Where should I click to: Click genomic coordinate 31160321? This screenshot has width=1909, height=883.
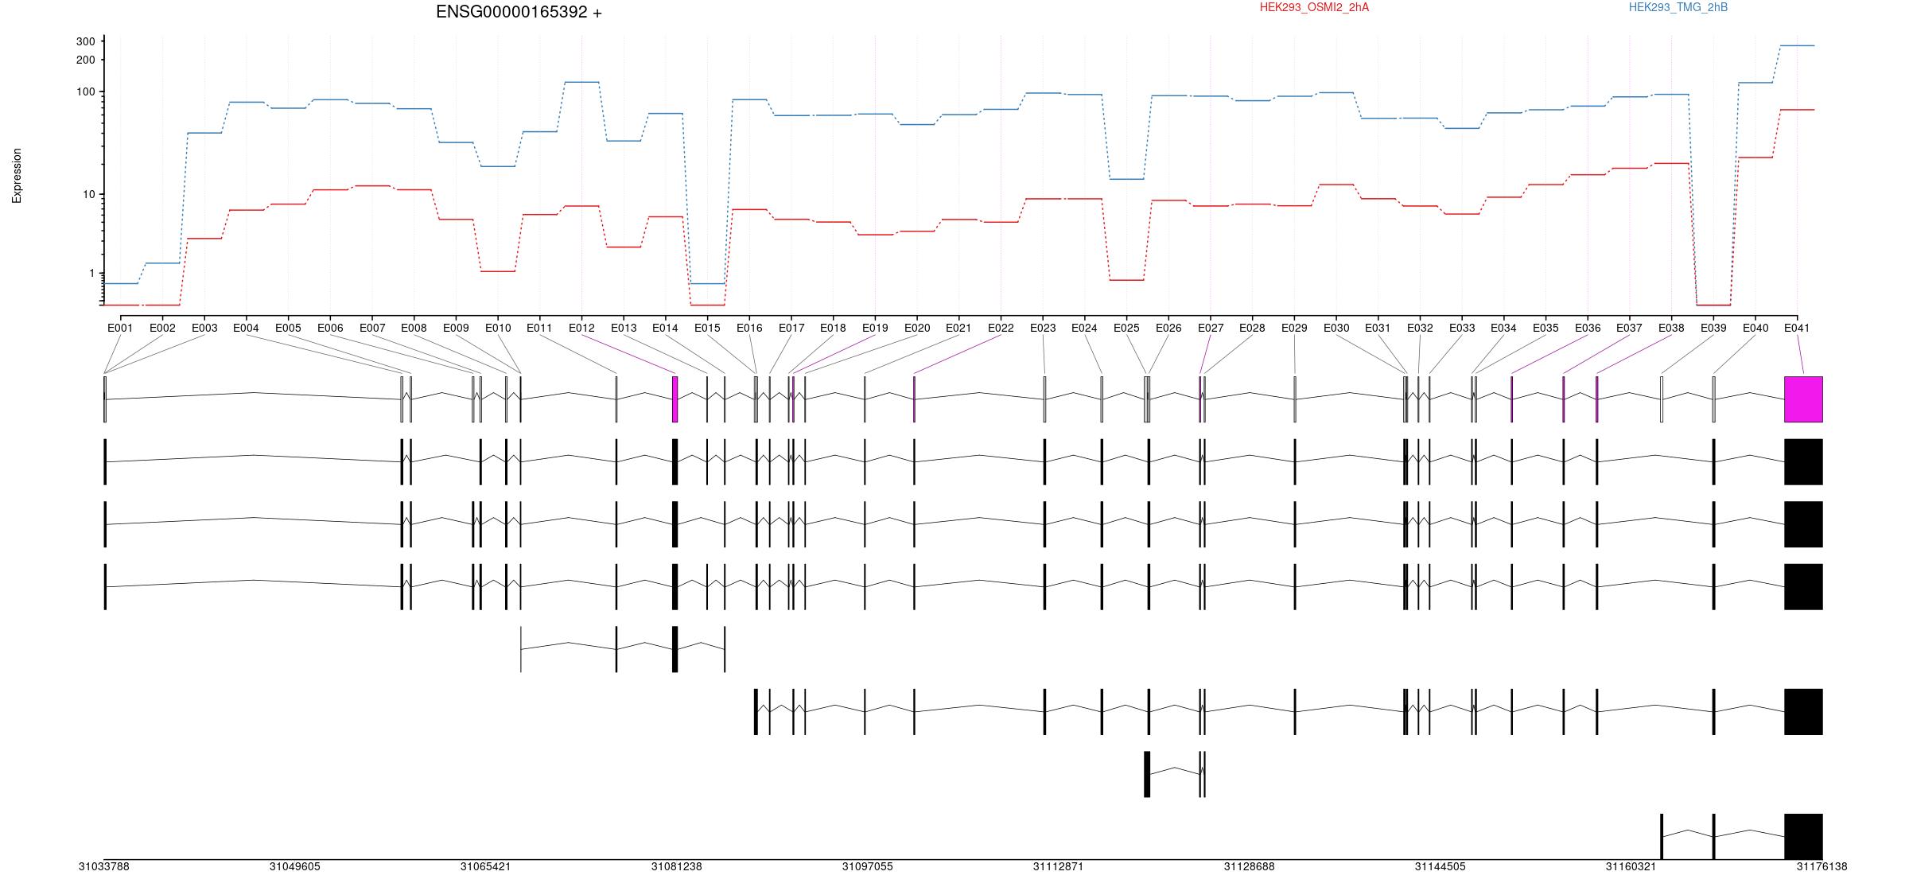[x=1631, y=866]
